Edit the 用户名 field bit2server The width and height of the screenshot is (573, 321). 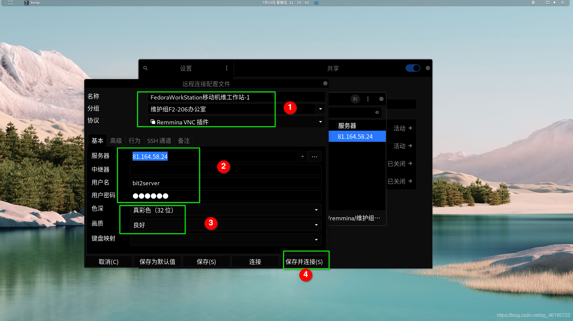(225, 183)
